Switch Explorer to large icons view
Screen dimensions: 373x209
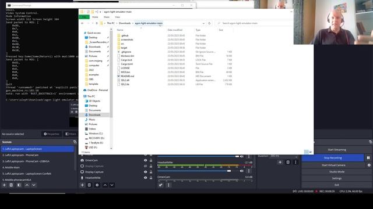pos(311,152)
